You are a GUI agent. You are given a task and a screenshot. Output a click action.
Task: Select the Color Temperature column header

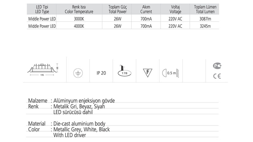tap(79, 9)
